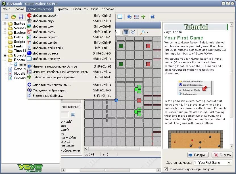Open the zoom dropdown arrow
The image size is (236, 174).
click(147, 32)
